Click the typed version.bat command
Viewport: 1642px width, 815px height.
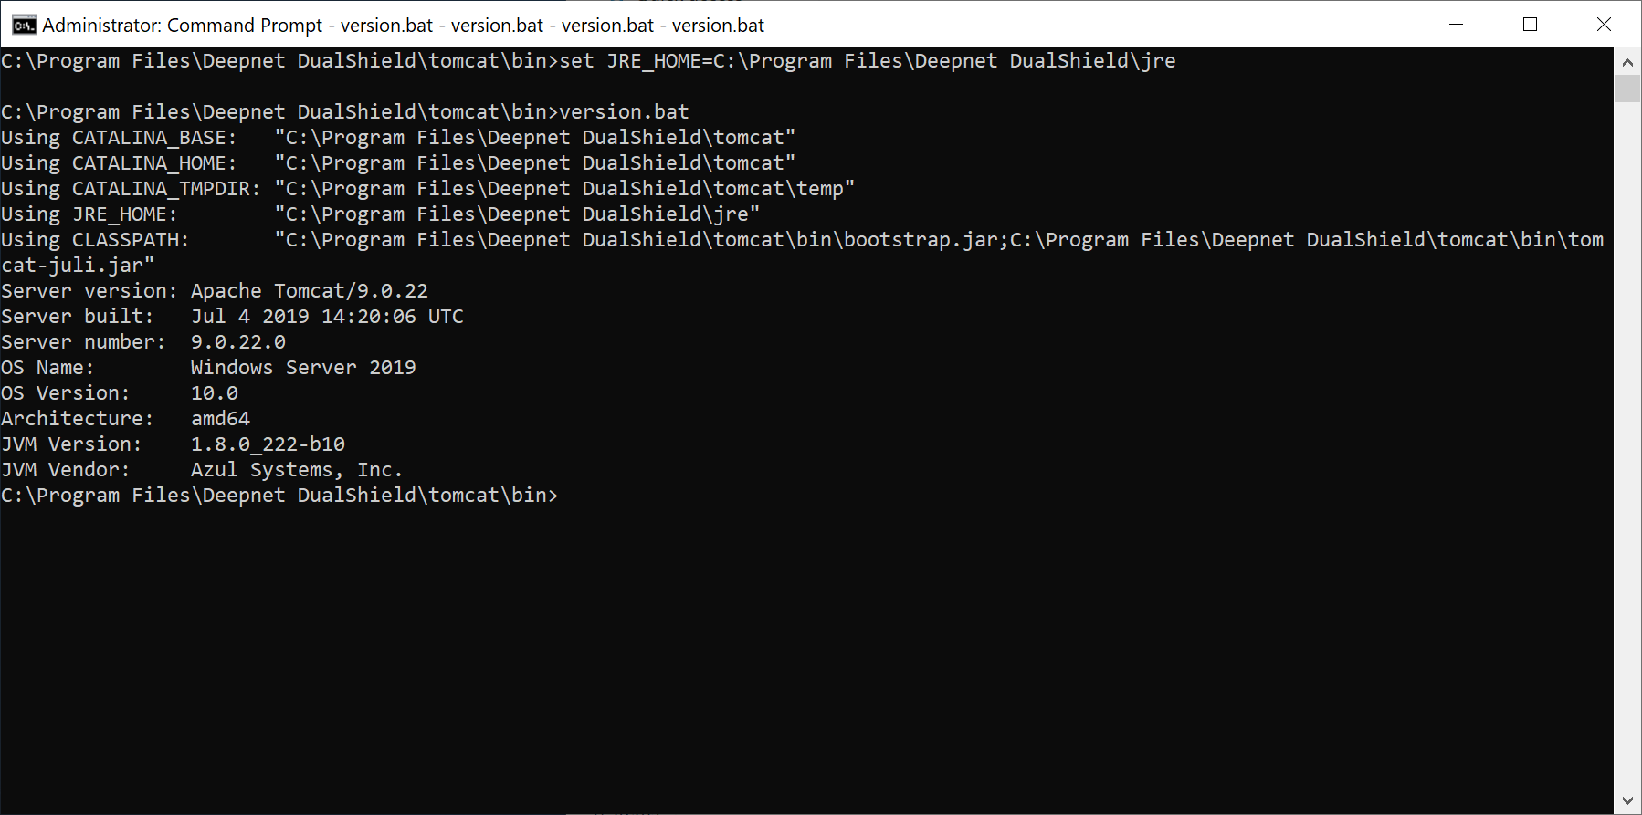click(x=624, y=112)
